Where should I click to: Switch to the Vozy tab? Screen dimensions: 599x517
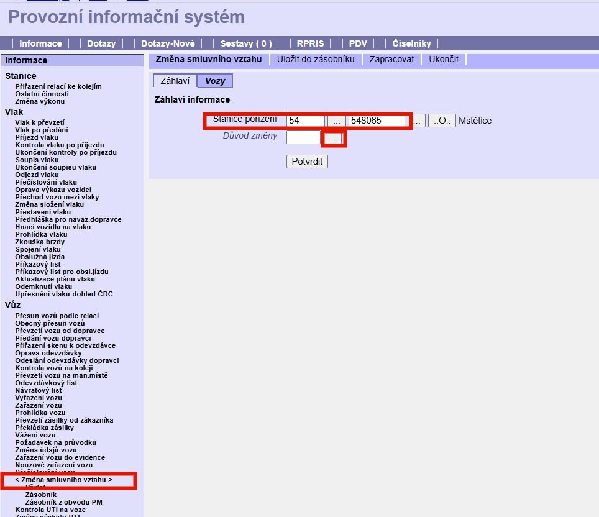[215, 81]
